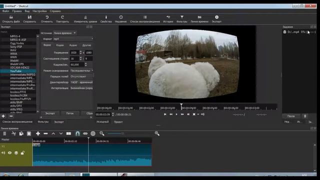The width and height of the screenshot is (320, 180).
Task: Open the Справка menu
Action: point(55,11)
